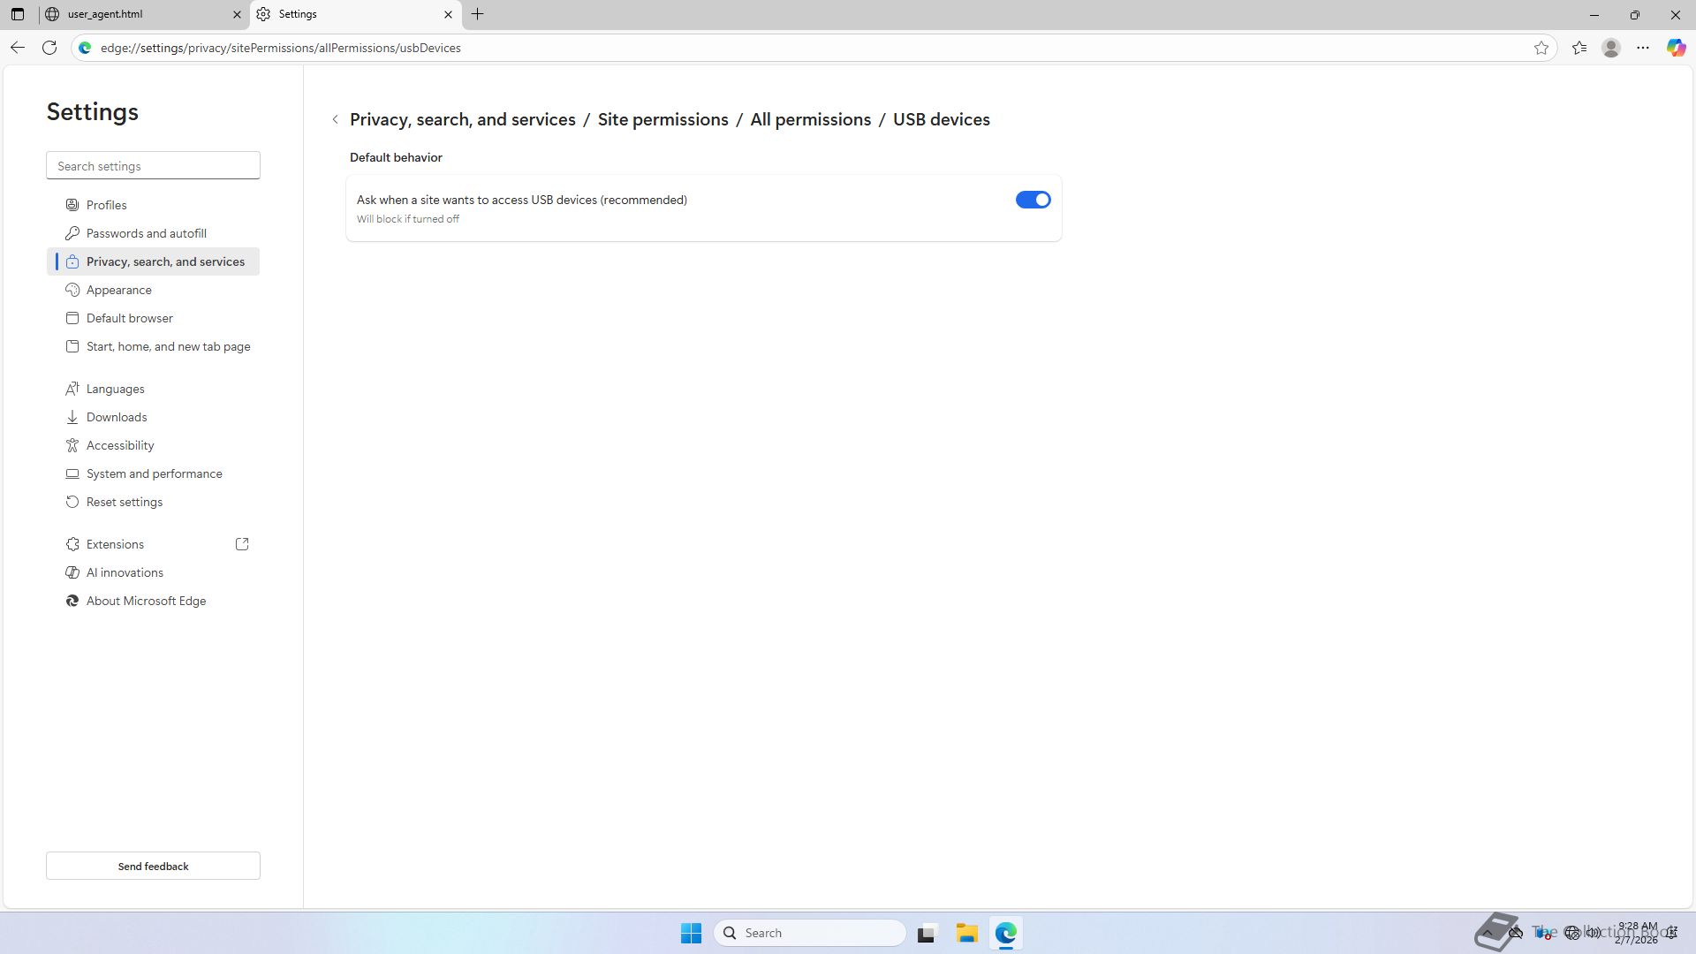Open the external Extensions link icon
The image size is (1696, 954).
coord(242,544)
